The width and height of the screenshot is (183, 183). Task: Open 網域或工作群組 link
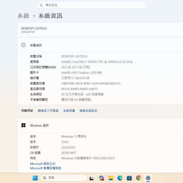[48, 111]
